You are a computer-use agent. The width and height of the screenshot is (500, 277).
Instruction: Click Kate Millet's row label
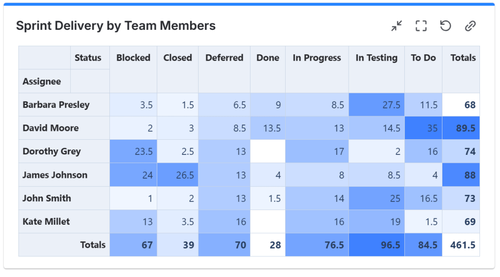pyautogui.click(x=46, y=222)
